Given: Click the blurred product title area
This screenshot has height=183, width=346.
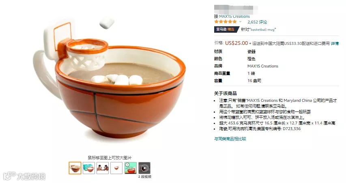Looking at the screenshot, I should point(236,9).
